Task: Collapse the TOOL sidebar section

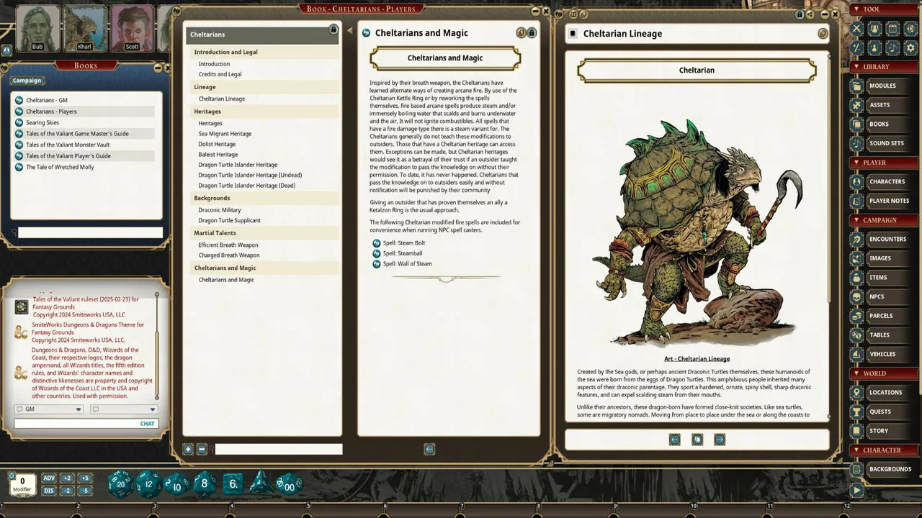Action: click(x=856, y=9)
